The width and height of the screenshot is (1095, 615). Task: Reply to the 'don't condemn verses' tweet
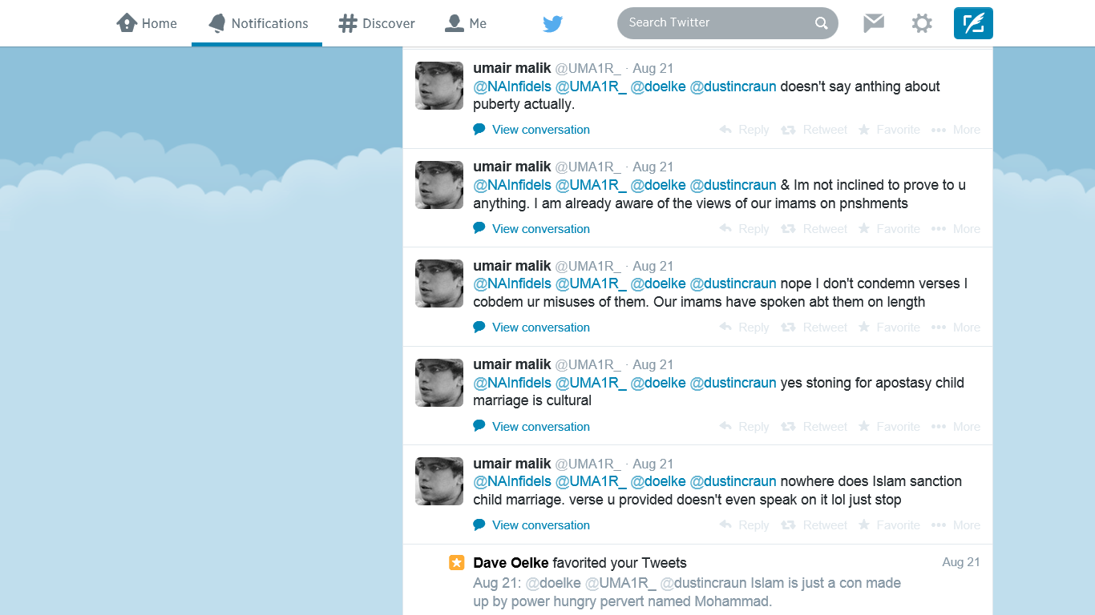[744, 328]
